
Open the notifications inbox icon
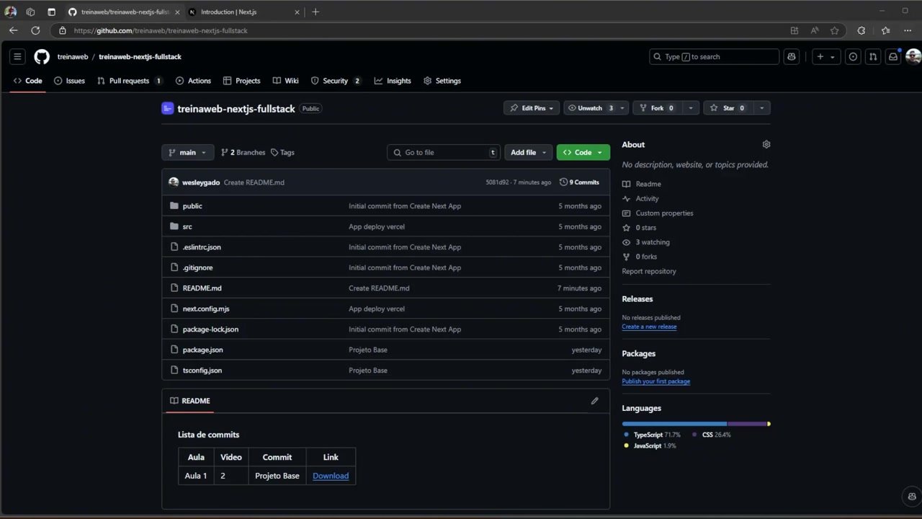(893, 57)
